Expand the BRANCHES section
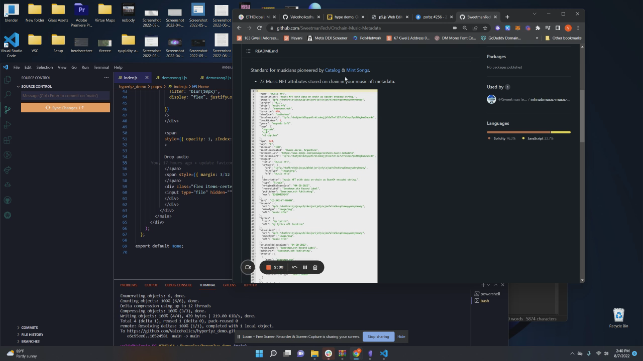This screenshot has width=643, height=361. (x=30, y=341)
